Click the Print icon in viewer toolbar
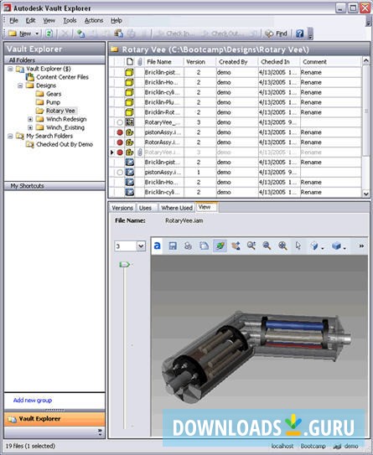Screen dimensions: 373x455 pos(188,246)
